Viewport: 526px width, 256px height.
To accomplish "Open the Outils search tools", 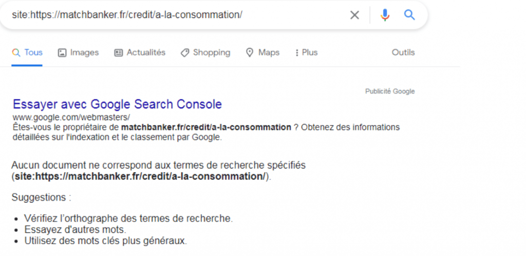I will [x=403, y=52].
